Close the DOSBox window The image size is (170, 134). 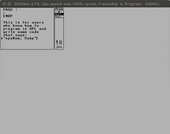[4, 4]
